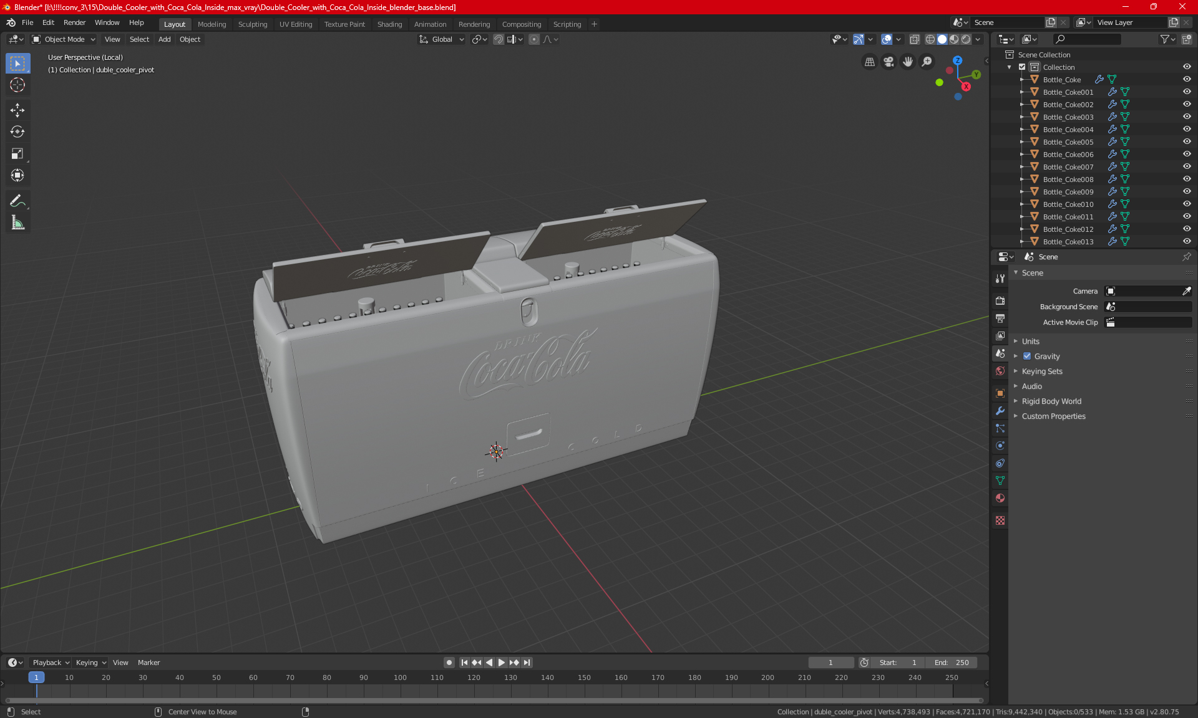Select the Measure tool
Image resolution: width=1198 pixels, height=718 pixels.
coord(17,223)
